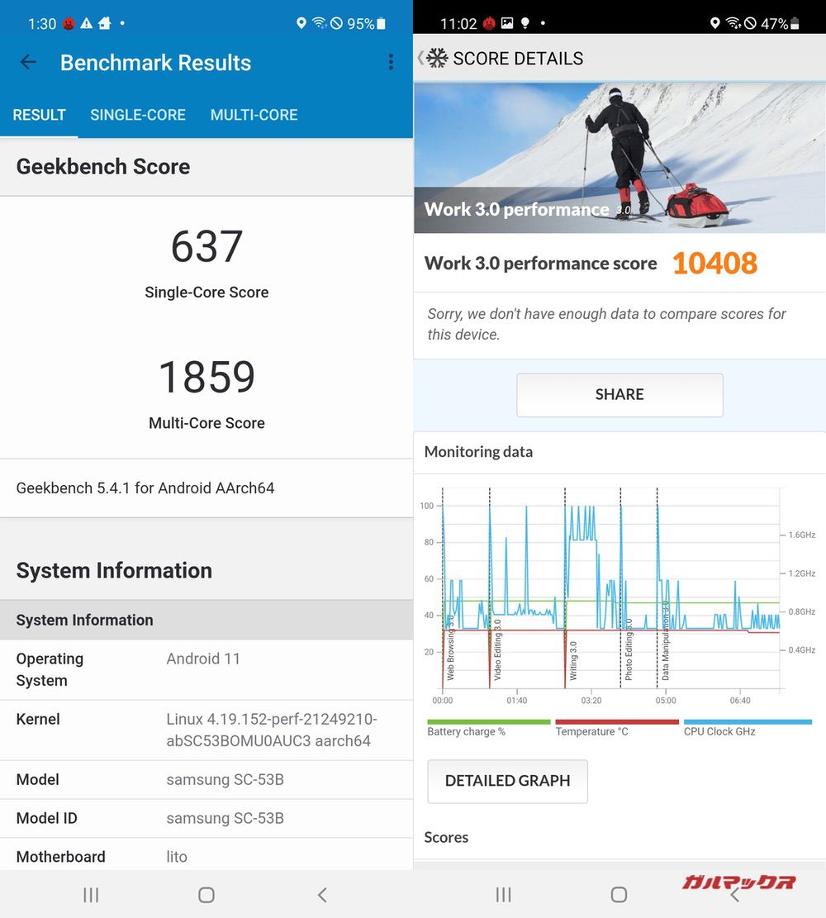Tap left phone's recent apps navigation icon
The width and height of the screenshot is (826, 918).
pos(91,895)
